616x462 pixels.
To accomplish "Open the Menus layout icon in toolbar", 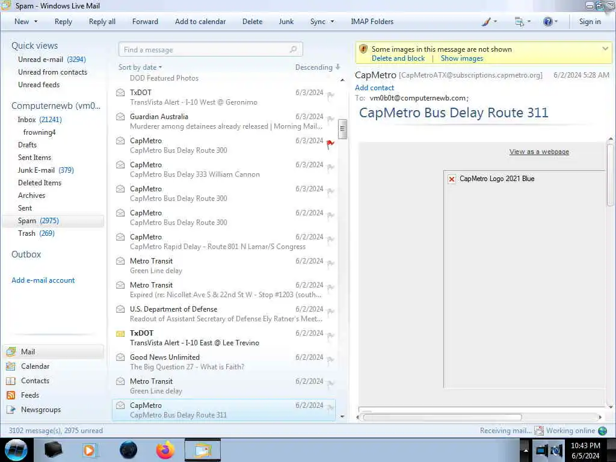I will pos(519,22).
